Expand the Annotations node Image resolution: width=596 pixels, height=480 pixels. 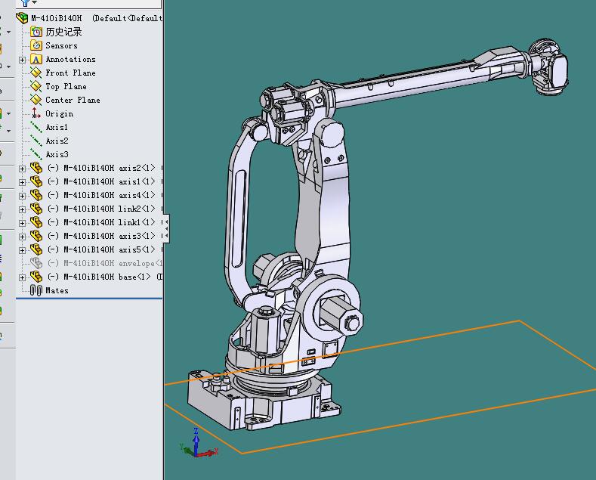(23, 60)
